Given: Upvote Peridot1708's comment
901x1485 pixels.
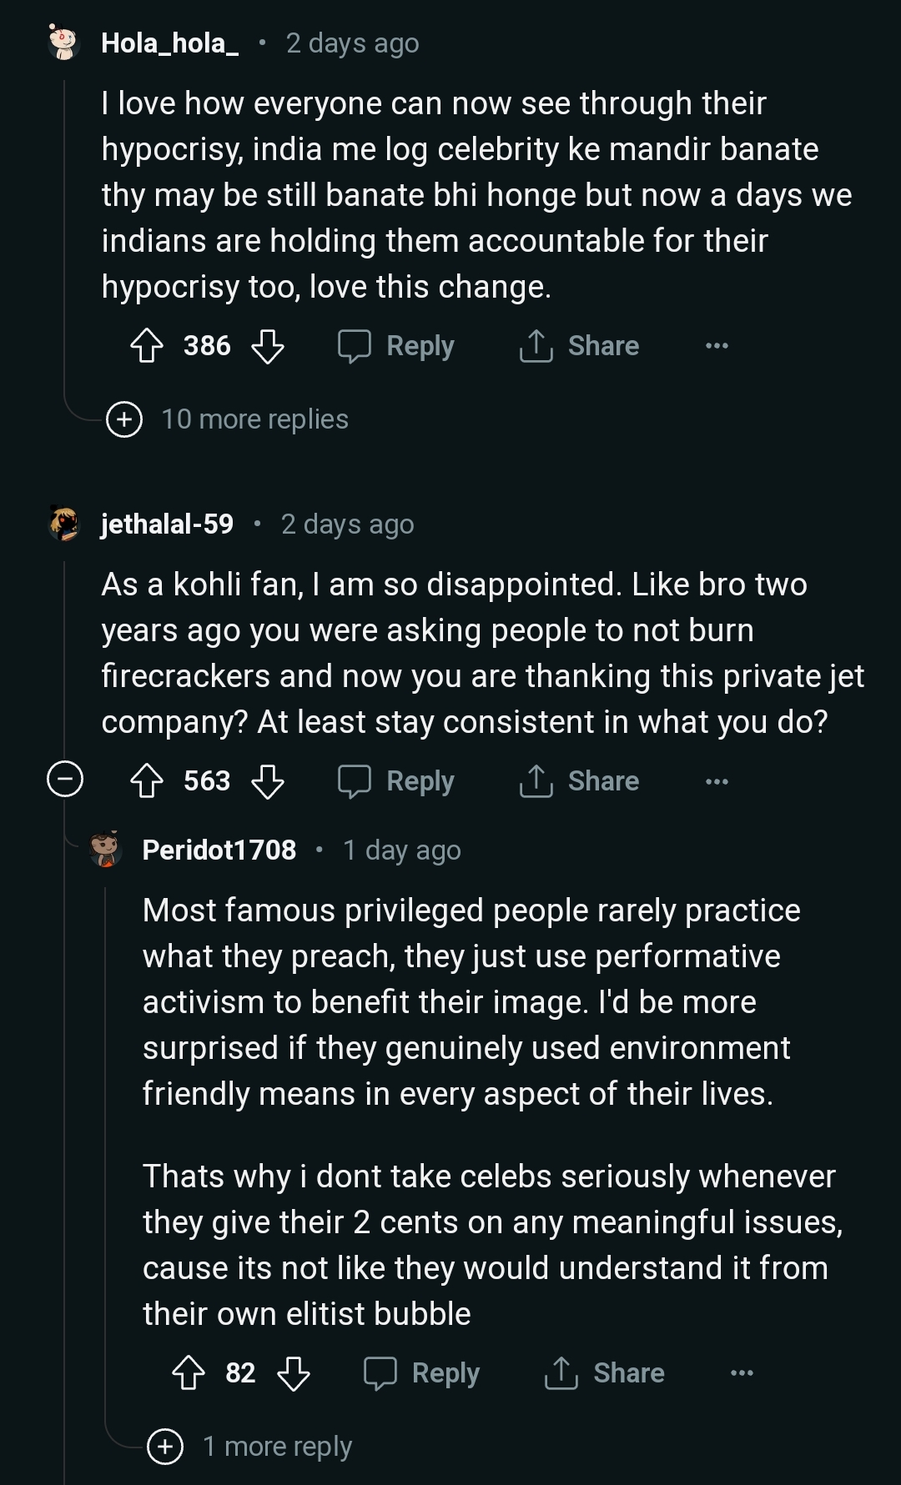Looking at the screenshot, I should pyautogui.click(x=189, y=1373).
